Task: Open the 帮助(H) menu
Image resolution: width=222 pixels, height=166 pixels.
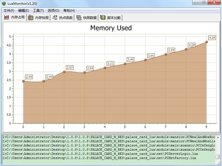Action: tap(69, 11)
